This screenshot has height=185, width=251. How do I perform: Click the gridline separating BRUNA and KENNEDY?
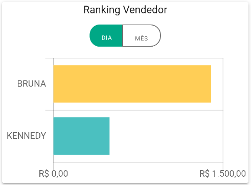[x=134, y=110]
